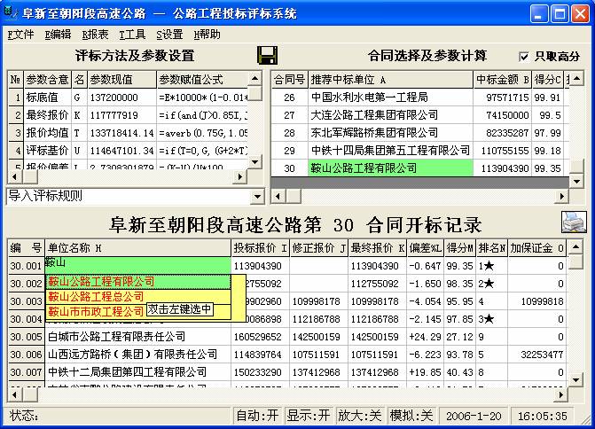Image resolution: width=595 pixels, height=429 pixels.
Task: Click up arrow of the parameter table scrollbar
Action: pyautogui.click(x=254, y=79)
